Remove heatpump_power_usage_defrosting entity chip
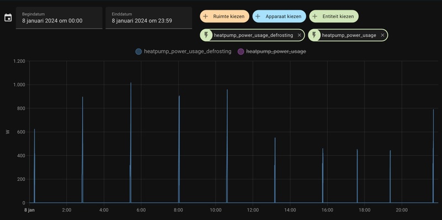Image resolution: width=442 pixels, height=220 pixels. click(299, 35)
